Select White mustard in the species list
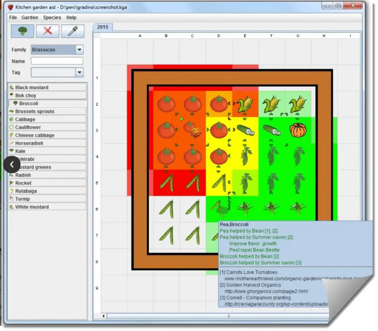Image resolution: width=378 pixels, height=331 pixels. point(31,206)
